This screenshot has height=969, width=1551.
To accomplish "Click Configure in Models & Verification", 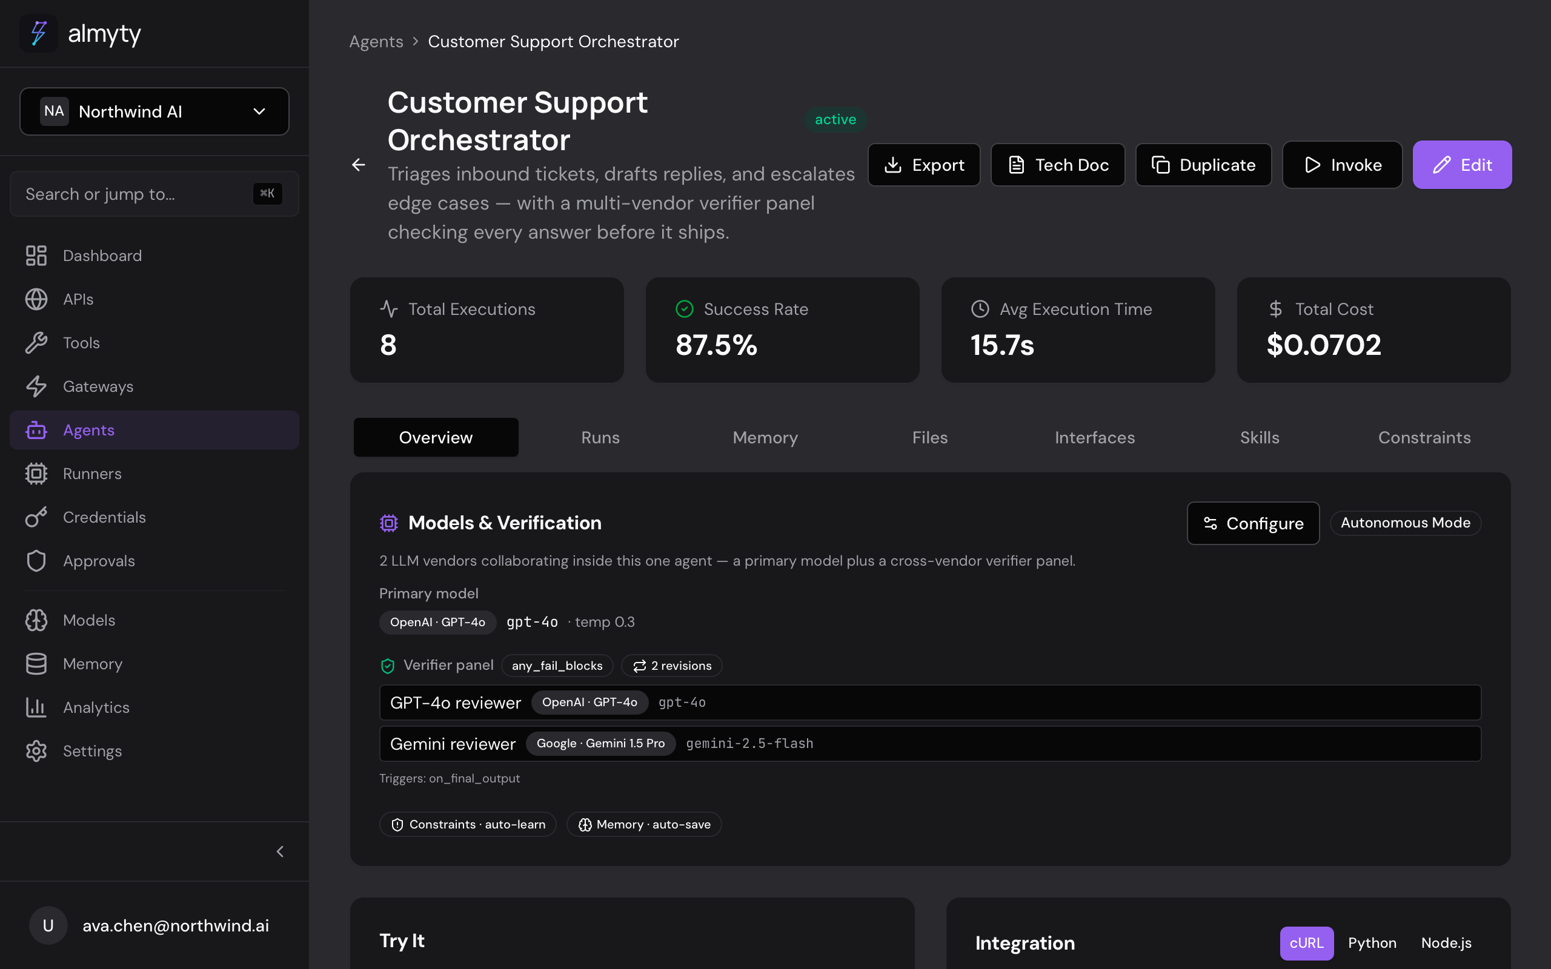I will pos(1253,523).
